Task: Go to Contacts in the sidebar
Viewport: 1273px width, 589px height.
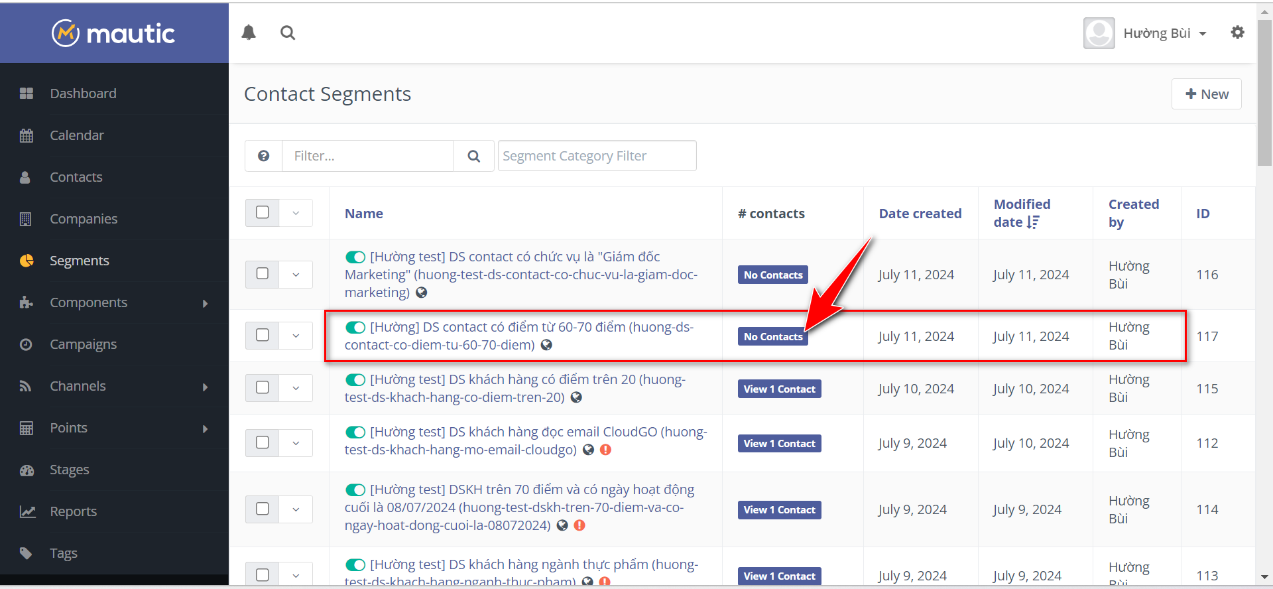Action: 76,177
